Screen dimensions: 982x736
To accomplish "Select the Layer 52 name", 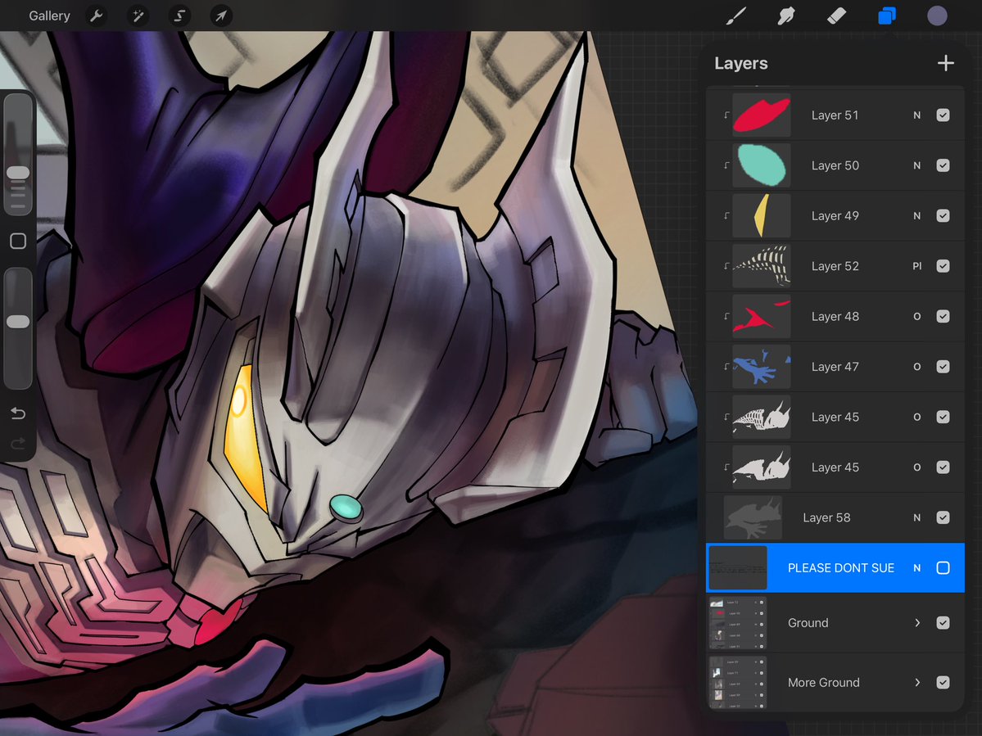I will tap(835, 266).
